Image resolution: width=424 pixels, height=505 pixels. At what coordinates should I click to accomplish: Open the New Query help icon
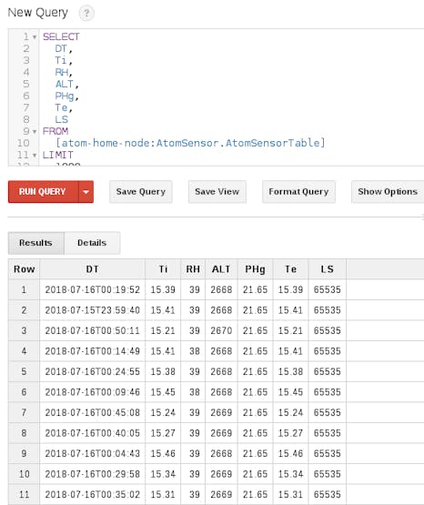86,14
